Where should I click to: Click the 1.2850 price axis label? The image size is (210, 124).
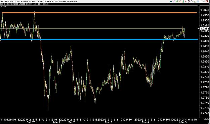tap(205, 46)
